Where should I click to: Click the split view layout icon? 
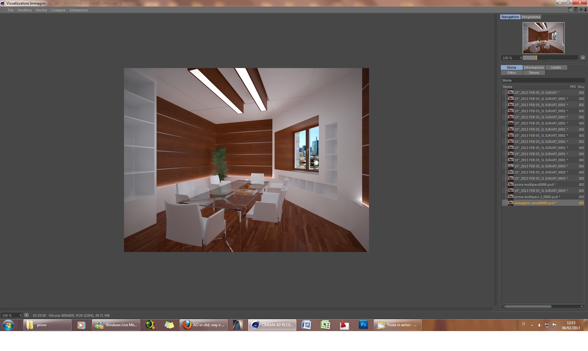(570, 10)
